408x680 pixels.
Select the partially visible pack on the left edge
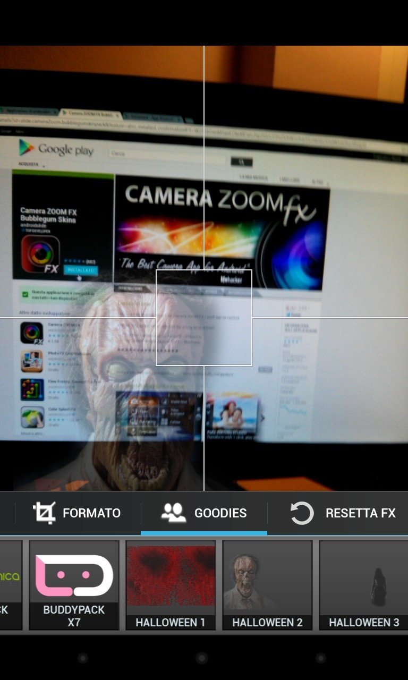coord(11,585)
